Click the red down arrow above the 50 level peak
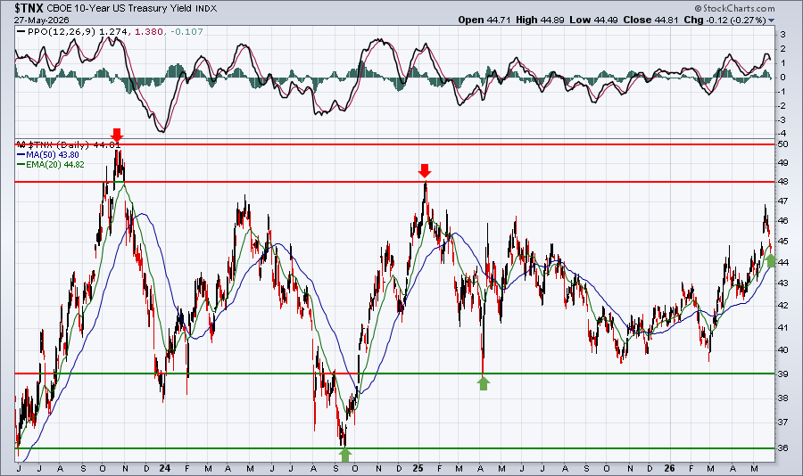Image resolution: width=803 pixels, height=476 pixels. (x=117, y=135)
